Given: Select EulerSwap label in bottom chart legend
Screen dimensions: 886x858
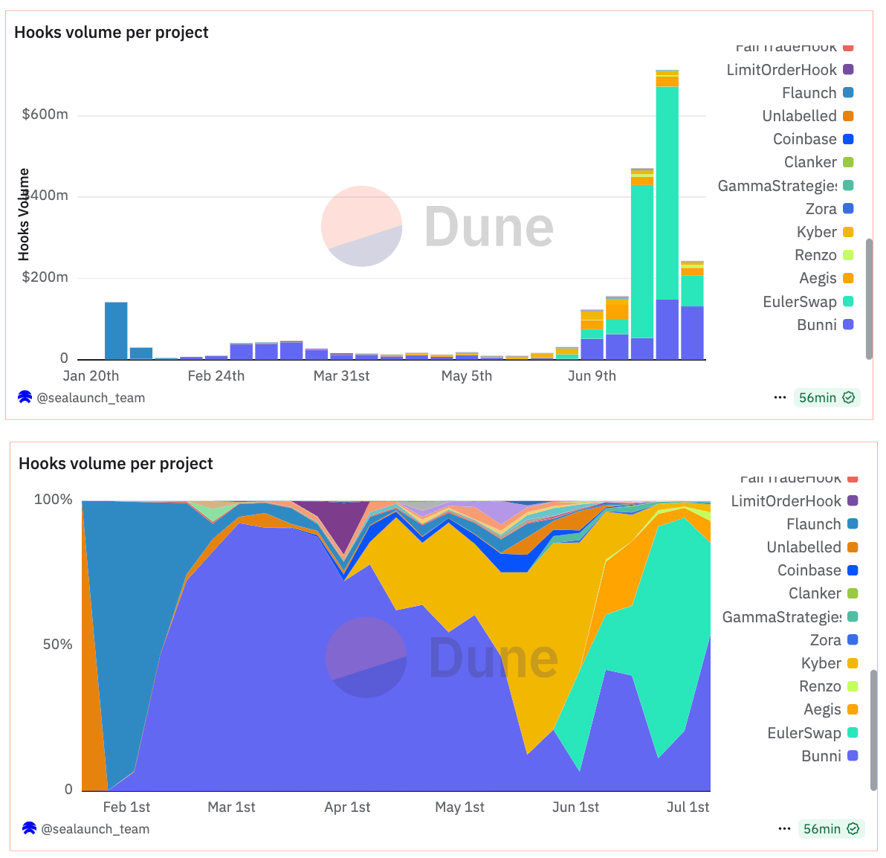Looking at the screenshot, I should pyautogui.click(x=804, y=732).
